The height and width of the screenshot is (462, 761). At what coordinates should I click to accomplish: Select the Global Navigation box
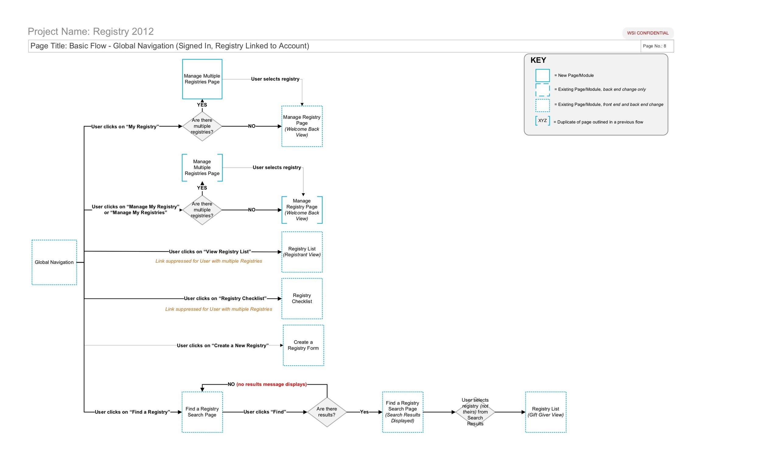click(x=54, y=262)
